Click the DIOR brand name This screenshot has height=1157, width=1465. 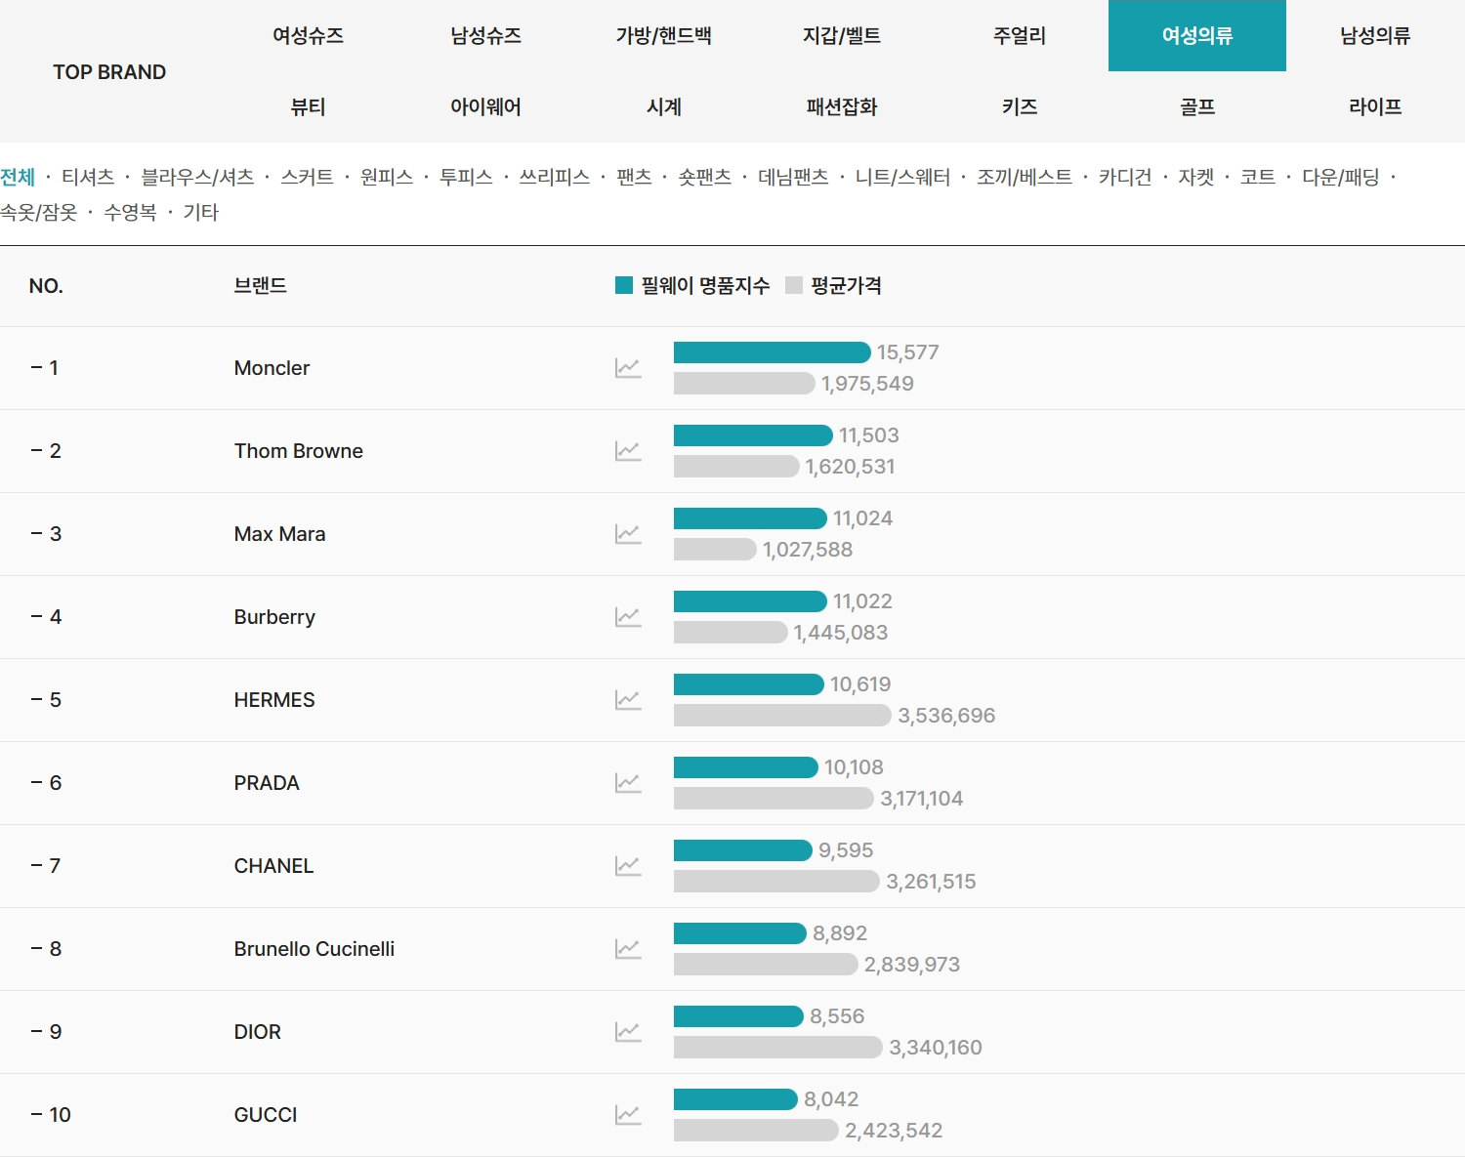coord(258,1032)
